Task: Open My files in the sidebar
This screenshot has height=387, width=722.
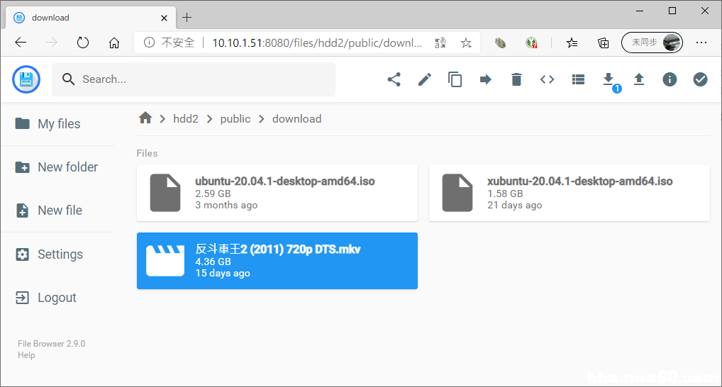Action: pyautogui.click(x=57, y=124)
